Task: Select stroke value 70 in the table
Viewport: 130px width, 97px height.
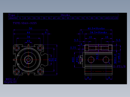Action: [82, 18]
